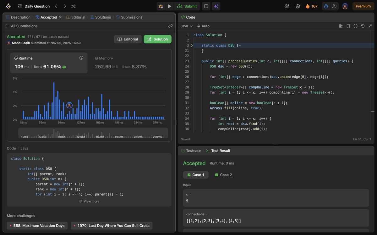Switch to the Description tab
The height and width of the screenshot is (235, 377).
(18, 17)
